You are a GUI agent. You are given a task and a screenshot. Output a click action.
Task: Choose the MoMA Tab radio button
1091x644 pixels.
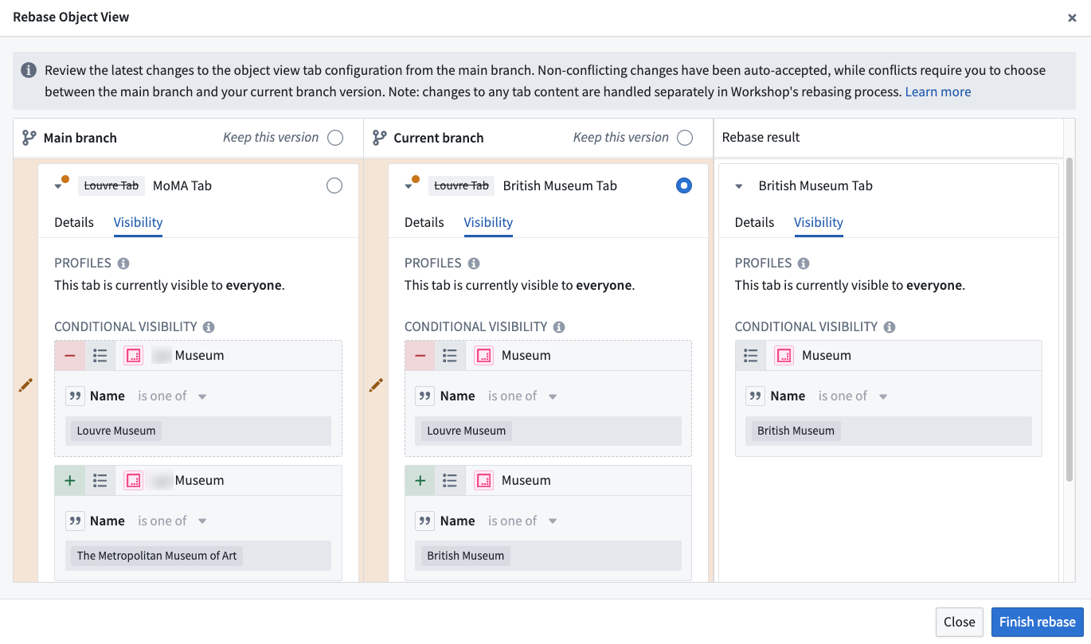coord(334,185)
